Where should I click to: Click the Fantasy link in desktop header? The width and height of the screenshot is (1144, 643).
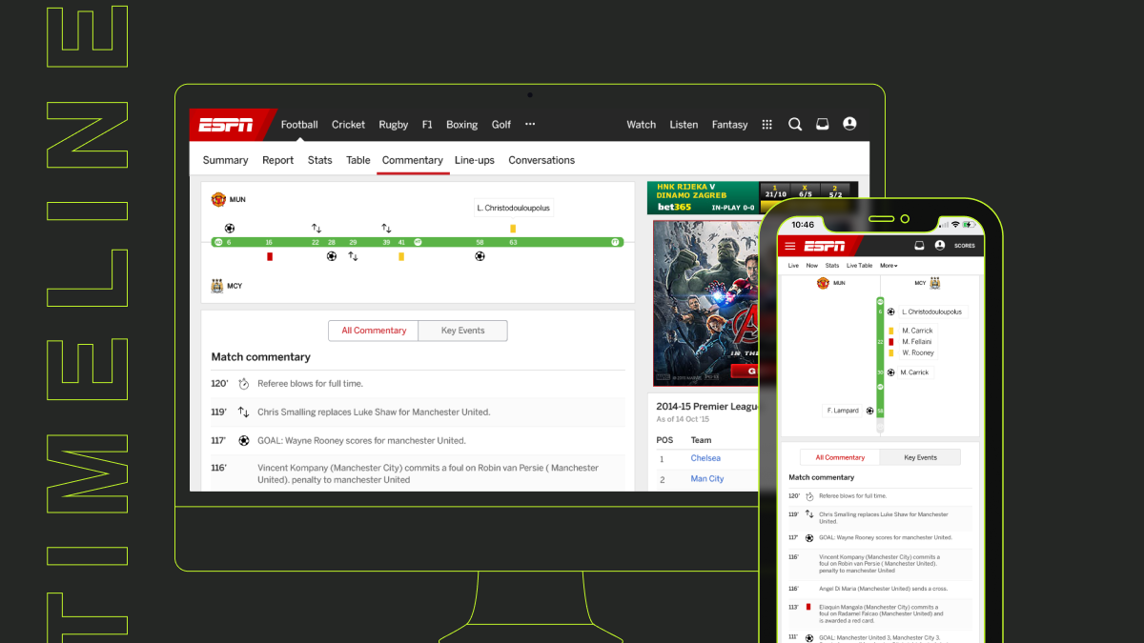(730, 125)
